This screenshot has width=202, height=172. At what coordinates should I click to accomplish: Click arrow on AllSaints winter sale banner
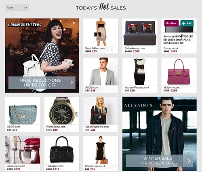[x=189, y=161]
